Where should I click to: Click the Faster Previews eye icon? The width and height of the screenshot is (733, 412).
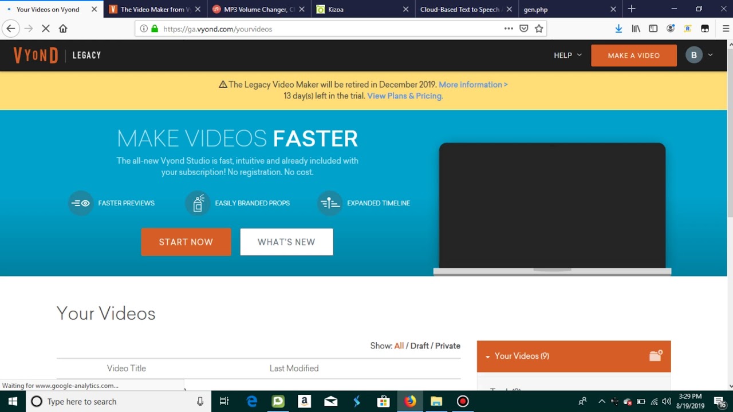(81, 203)
